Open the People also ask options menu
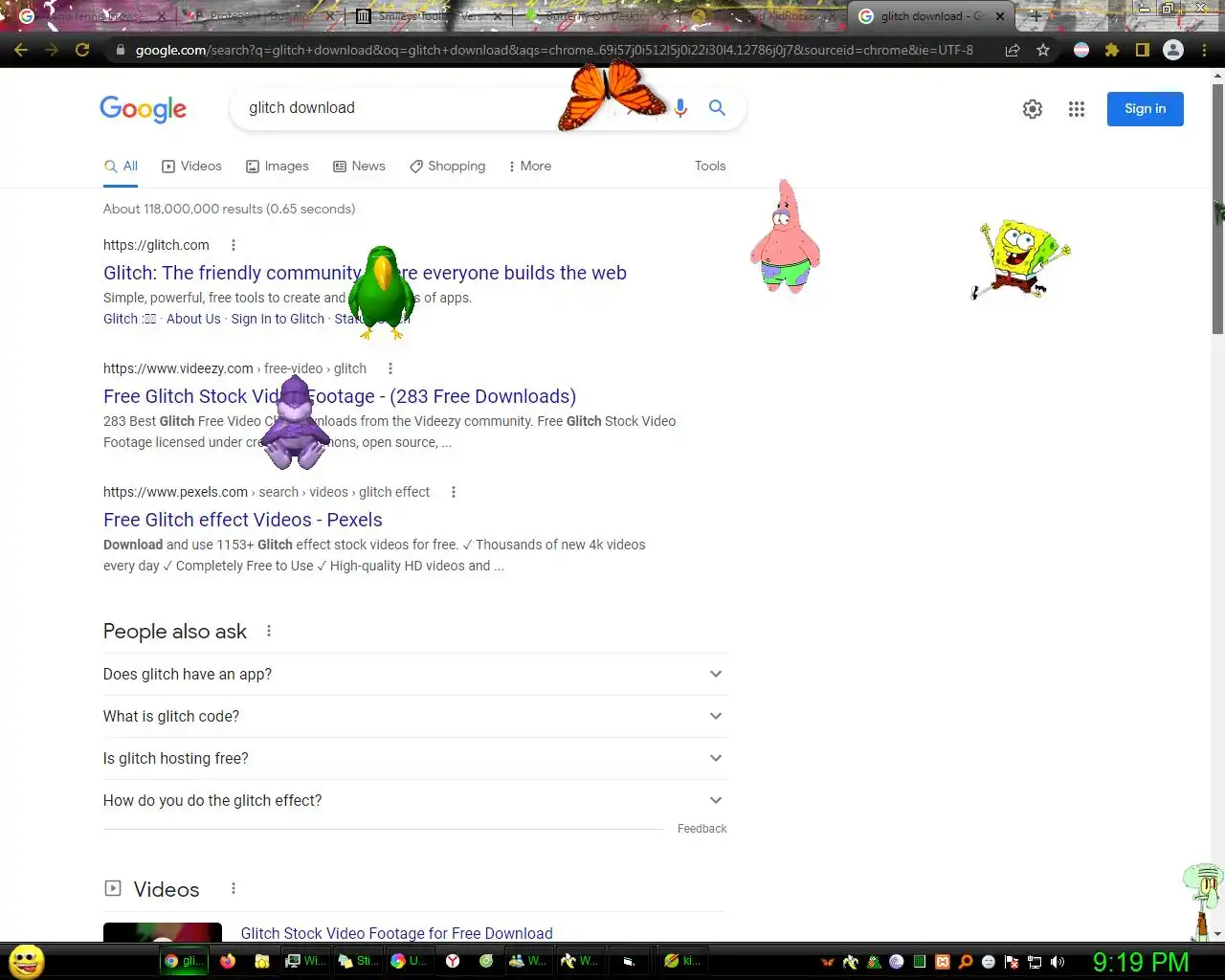Image resolution: width=1225 pixels, height=980 pixels. coord(269,631)
